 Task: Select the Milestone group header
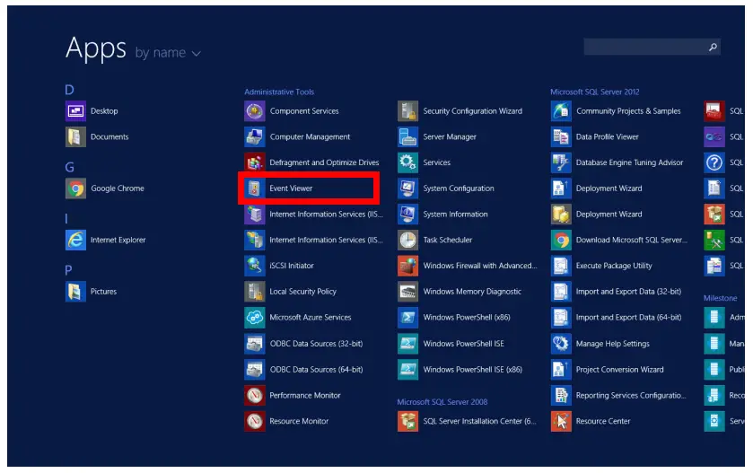click(x=721, y=298)
